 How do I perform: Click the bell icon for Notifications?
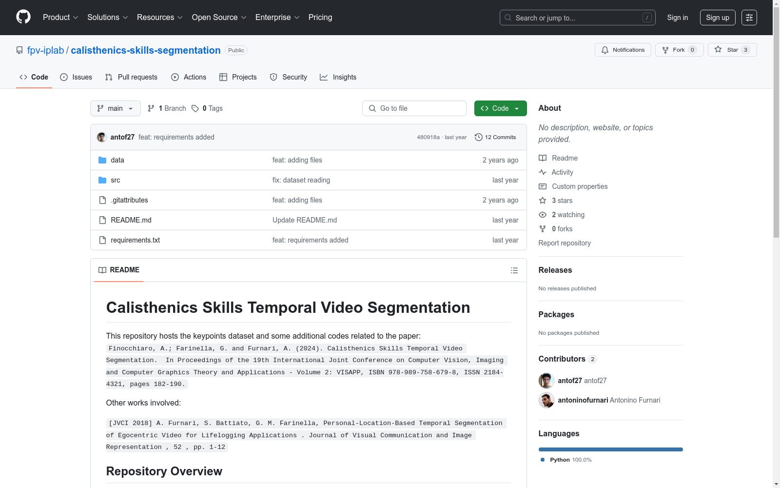[605, 50]
